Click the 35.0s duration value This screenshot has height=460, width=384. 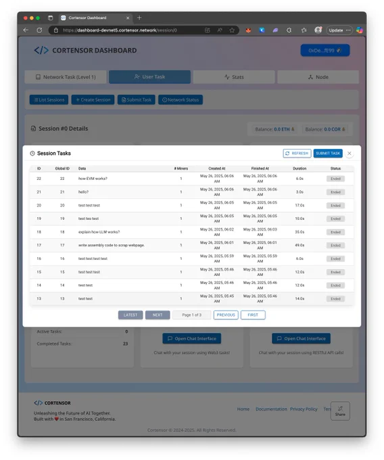[299, 232]
